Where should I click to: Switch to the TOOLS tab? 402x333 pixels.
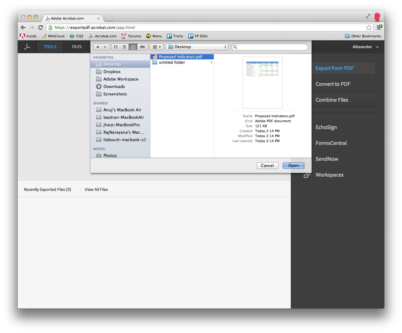coord(50,47)
